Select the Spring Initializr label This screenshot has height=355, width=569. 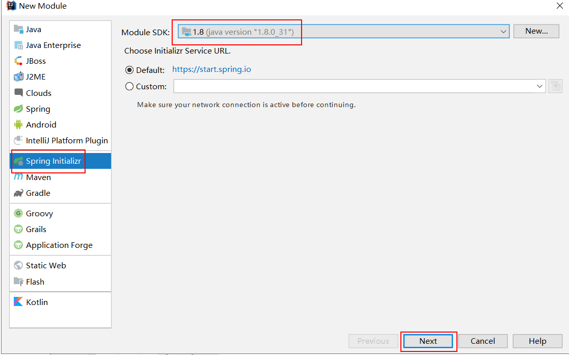pos(53,161)
